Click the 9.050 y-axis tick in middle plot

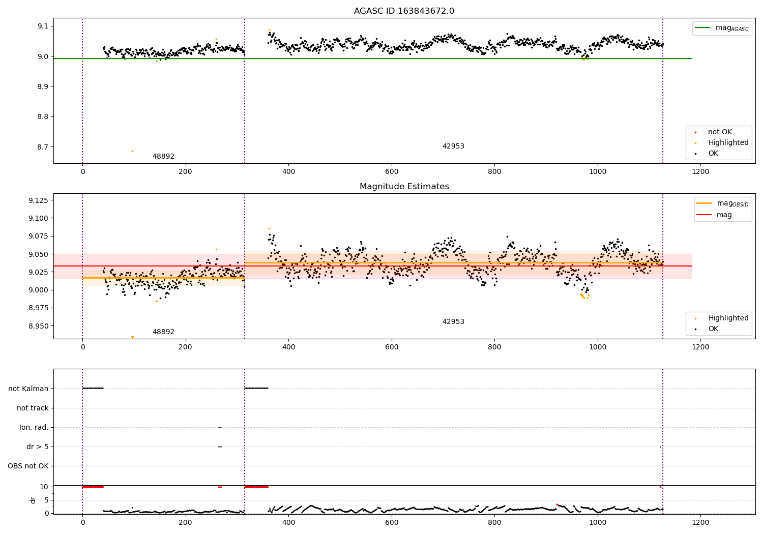[38, 254]
